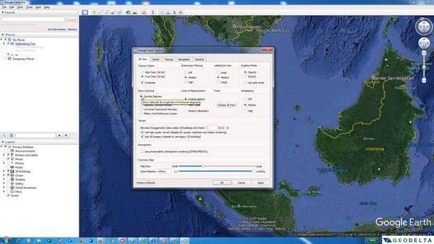Click the Choose 3D Font button
The image size is (434, 244).
tap(226, 105)
